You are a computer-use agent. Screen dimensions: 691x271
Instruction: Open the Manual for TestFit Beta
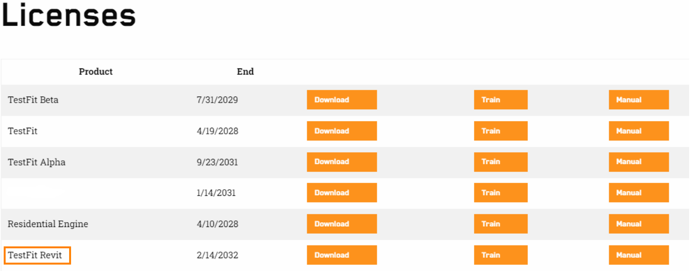click(639, 100)
